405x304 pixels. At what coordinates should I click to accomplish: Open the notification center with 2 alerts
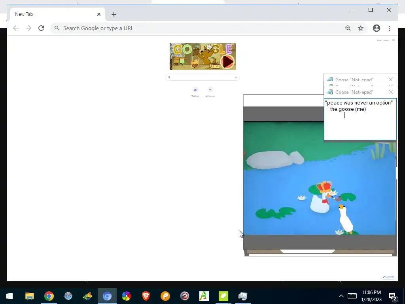[x=393, y=296]
